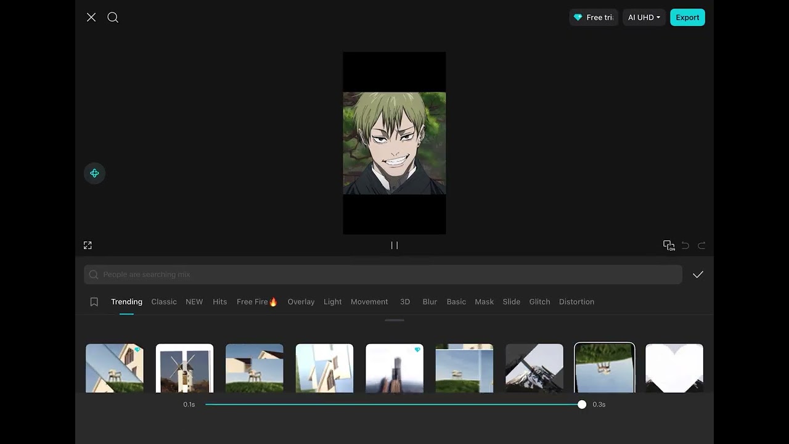Open the Basic category tab
Viewport: 789px width, 444px height.
point(456,302)
